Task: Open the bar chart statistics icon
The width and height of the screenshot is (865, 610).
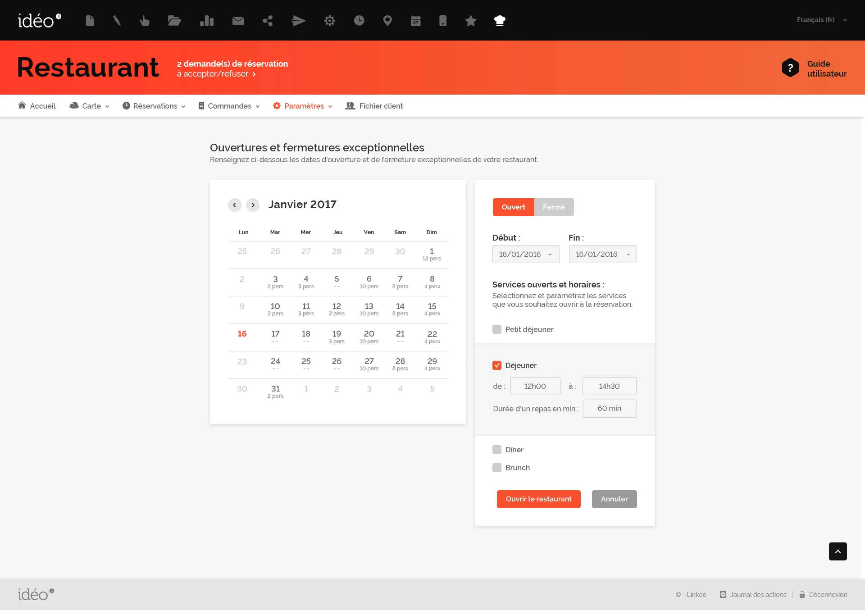Action: (x=207, y=21)
